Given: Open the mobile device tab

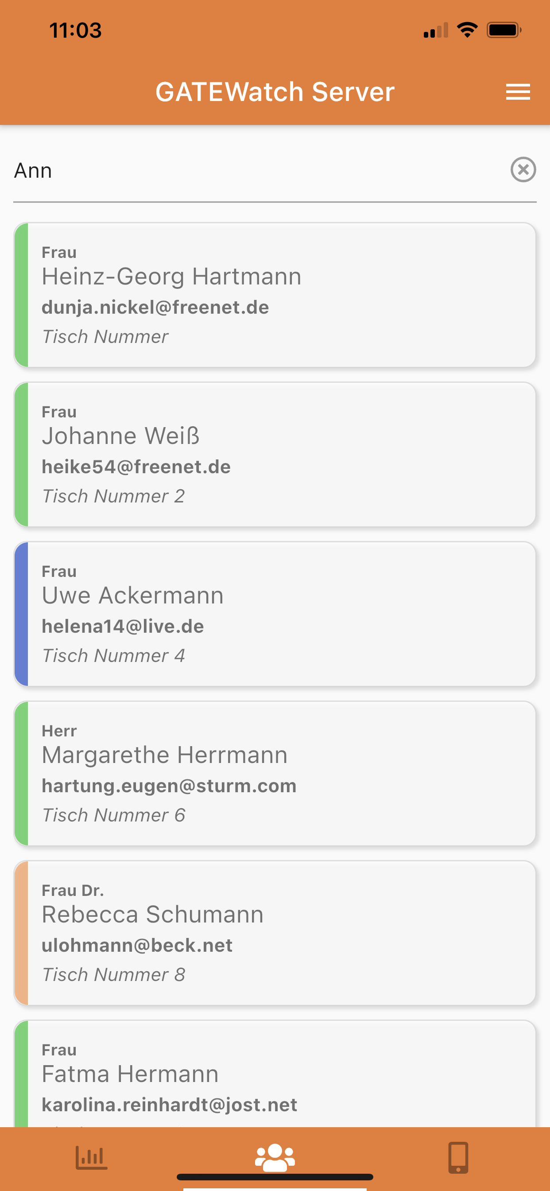Looking at the screenshot, I should (458, 1157).
